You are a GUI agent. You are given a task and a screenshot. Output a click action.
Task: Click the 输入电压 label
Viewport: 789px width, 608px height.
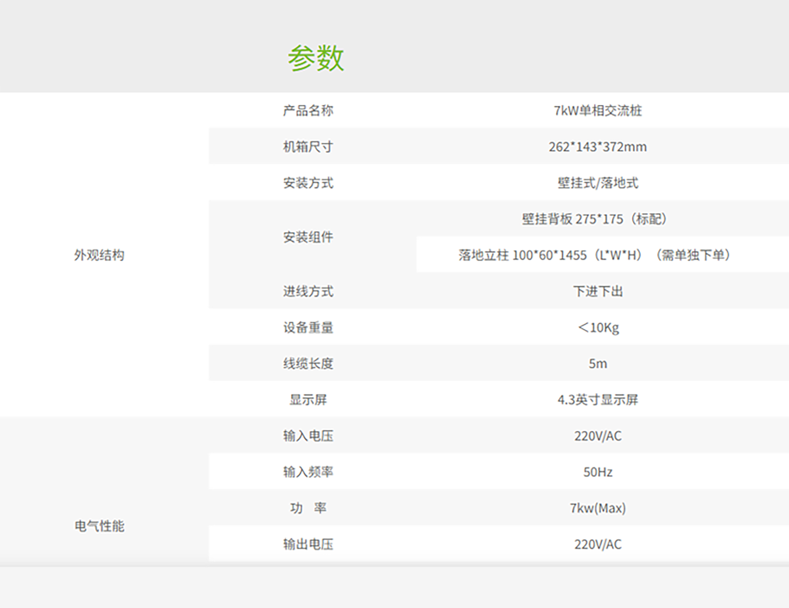[x=308, y=436]
